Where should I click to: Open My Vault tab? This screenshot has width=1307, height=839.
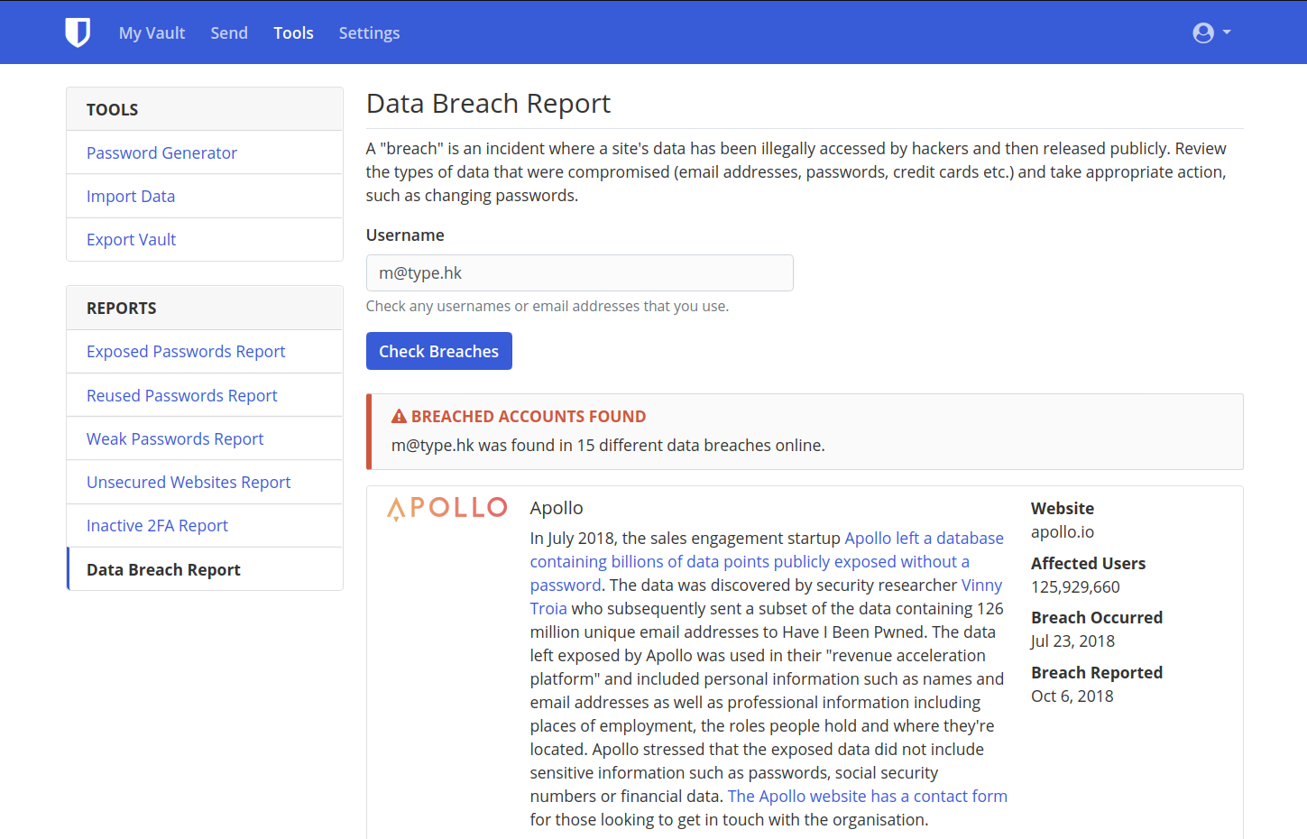(152, 32)
